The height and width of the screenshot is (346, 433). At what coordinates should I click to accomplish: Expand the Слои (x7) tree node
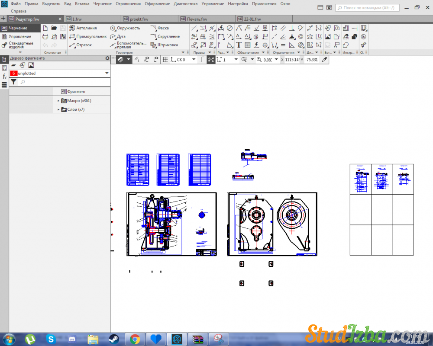click(x=58, y=109)
